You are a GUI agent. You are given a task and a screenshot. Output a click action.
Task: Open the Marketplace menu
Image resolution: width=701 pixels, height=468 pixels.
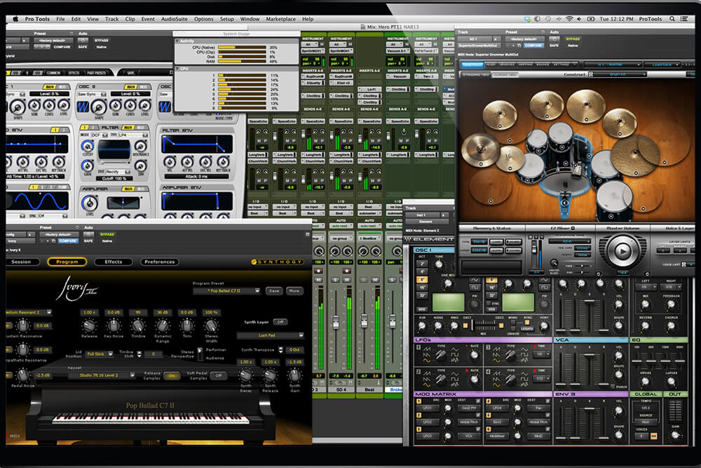point(281,19)
